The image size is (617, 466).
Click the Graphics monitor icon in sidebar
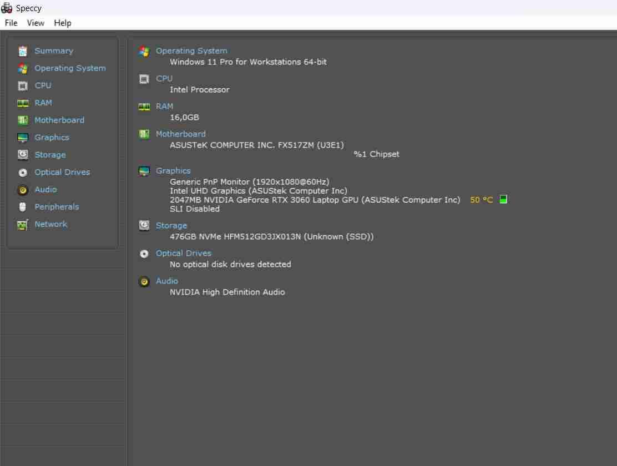coord(23,137)
